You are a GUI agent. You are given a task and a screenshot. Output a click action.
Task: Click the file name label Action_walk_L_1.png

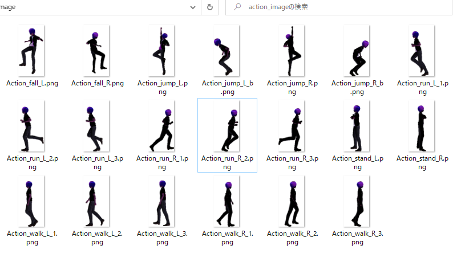pos(32,238)
